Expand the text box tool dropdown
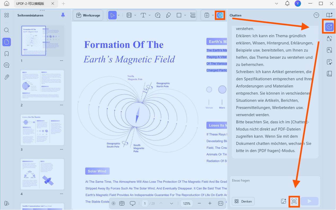Viewport: 336px width, 210px height. [135, 15]
